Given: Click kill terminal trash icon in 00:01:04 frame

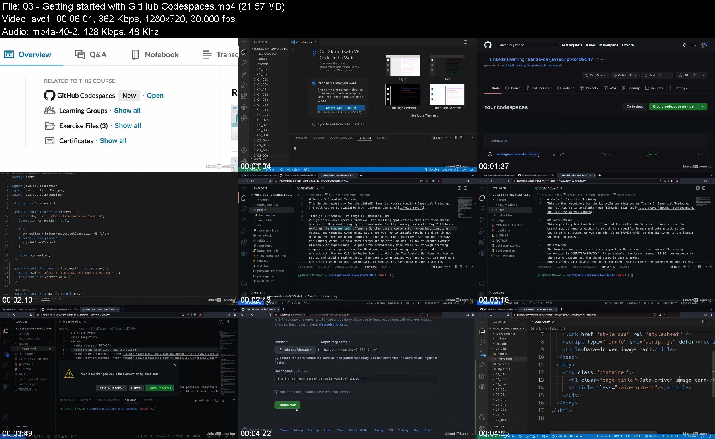Looking at the screenshot, I should pyautogui.click(x=461, y=138).
